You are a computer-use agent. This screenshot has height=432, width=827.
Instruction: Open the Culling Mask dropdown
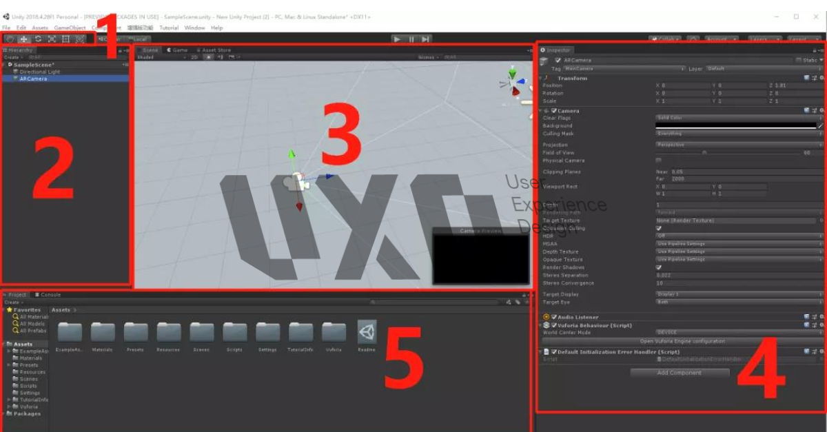pyautogui.click(x=739, y=134)
